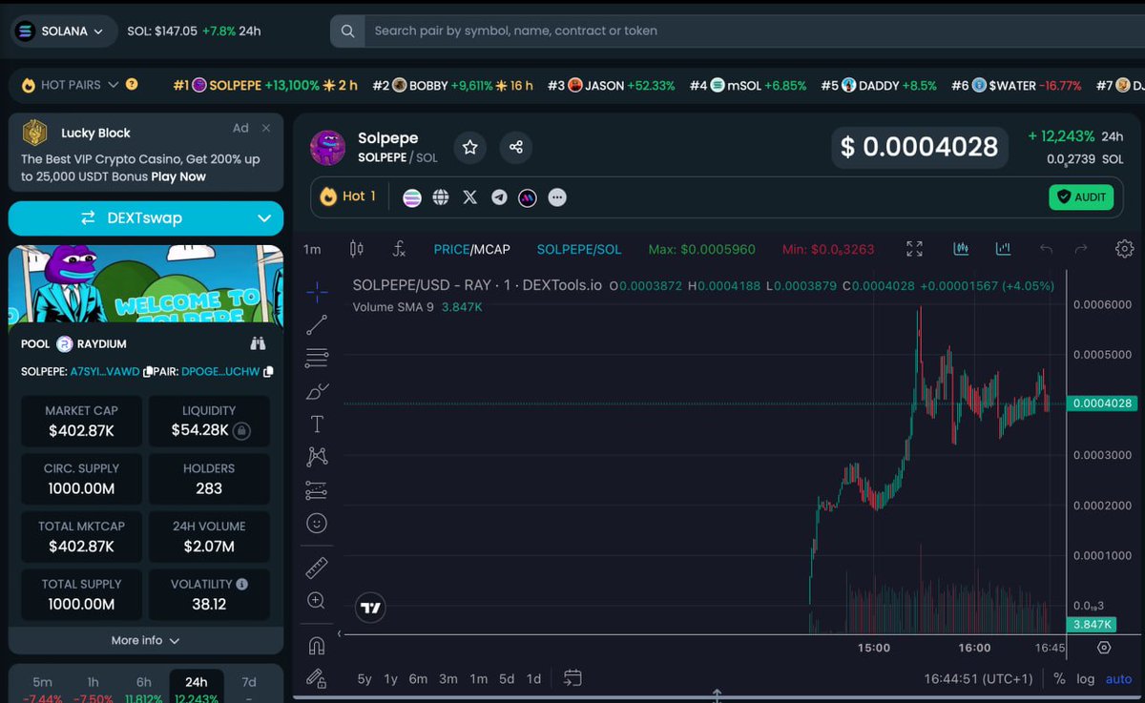
Task: View liquidity lock details
Action: [x=242, y=430]
